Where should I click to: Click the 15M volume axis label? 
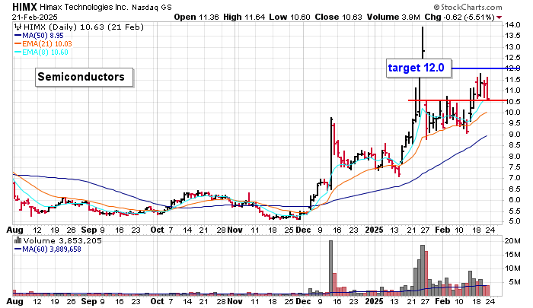pos(512,255)
